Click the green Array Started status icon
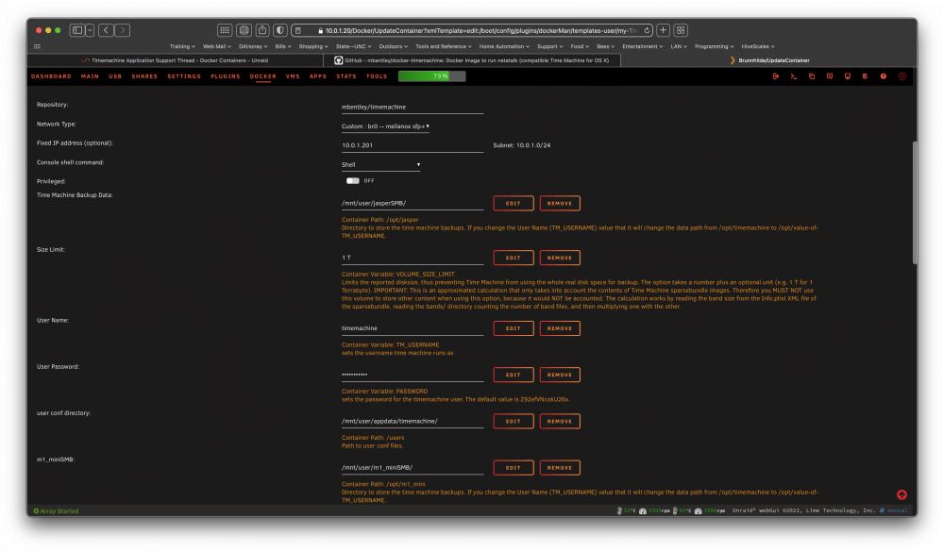This screenshot has width=944, height=552. click(36, 511)
